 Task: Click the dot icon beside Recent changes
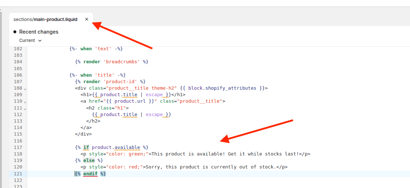pos(15,32)
